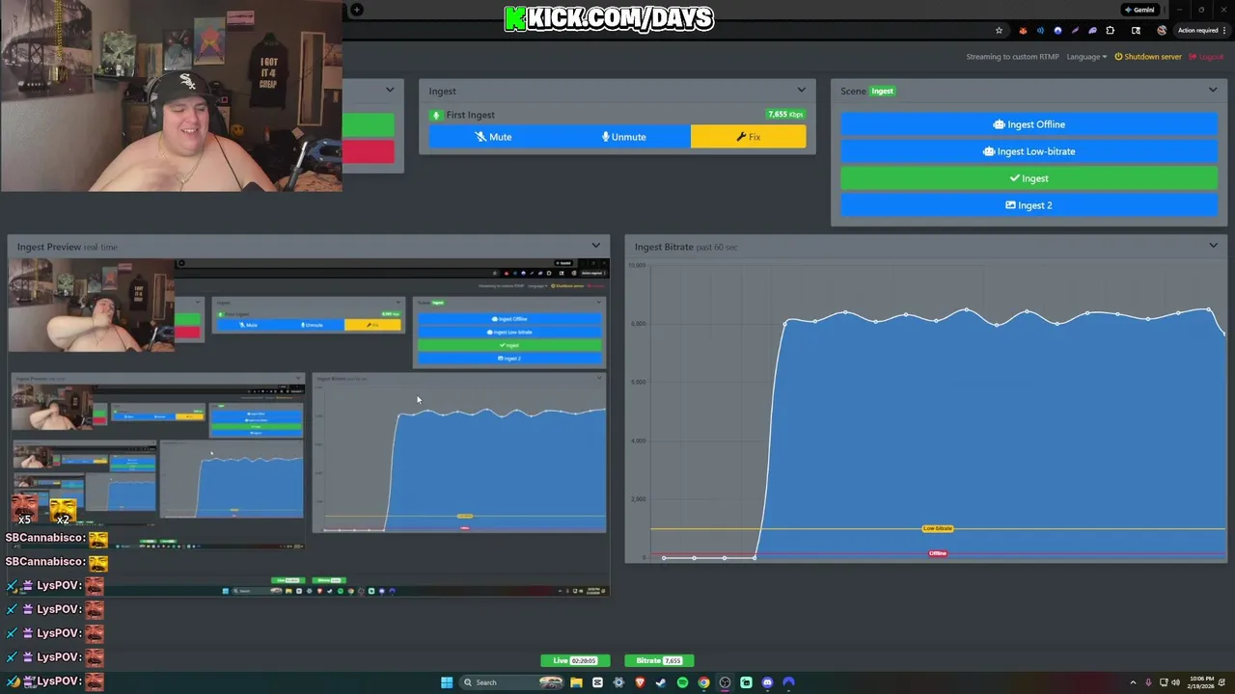Open the browser profile avatar

[x=1162, y=30]
